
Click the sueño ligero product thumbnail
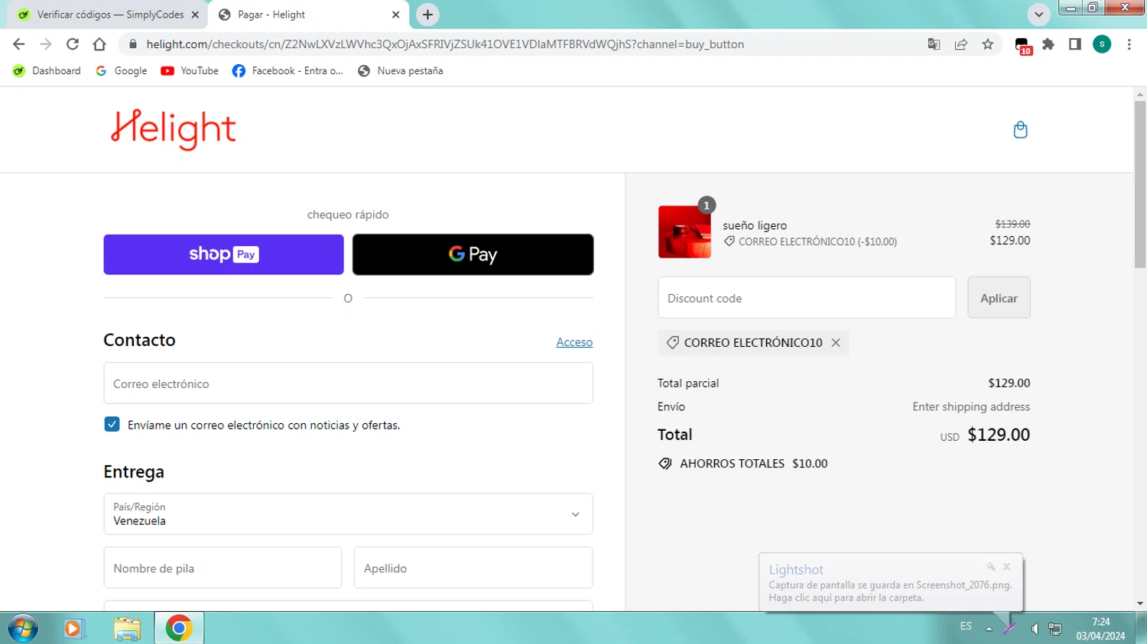click(684, 231)
